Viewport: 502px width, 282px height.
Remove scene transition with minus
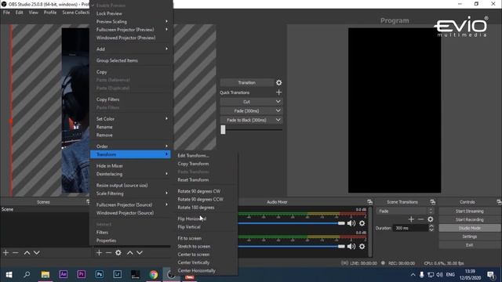pos(421,219)
